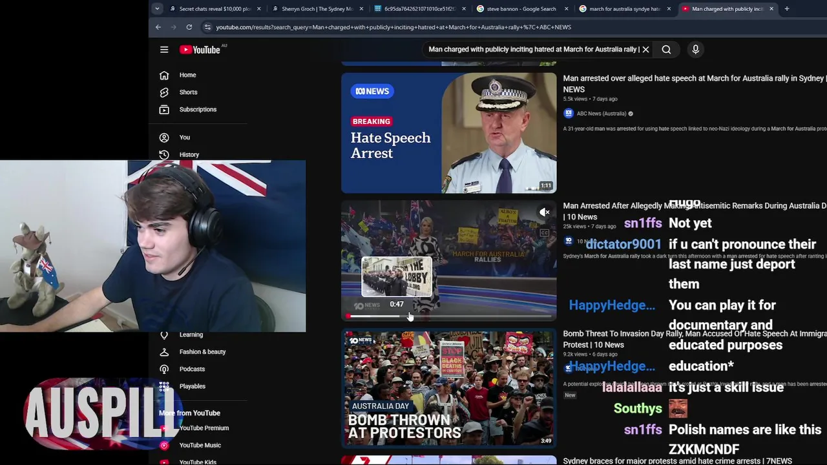Click the search magnifier button
The height and width of the screenshot is (465, 827).
(x=666, y=49)
